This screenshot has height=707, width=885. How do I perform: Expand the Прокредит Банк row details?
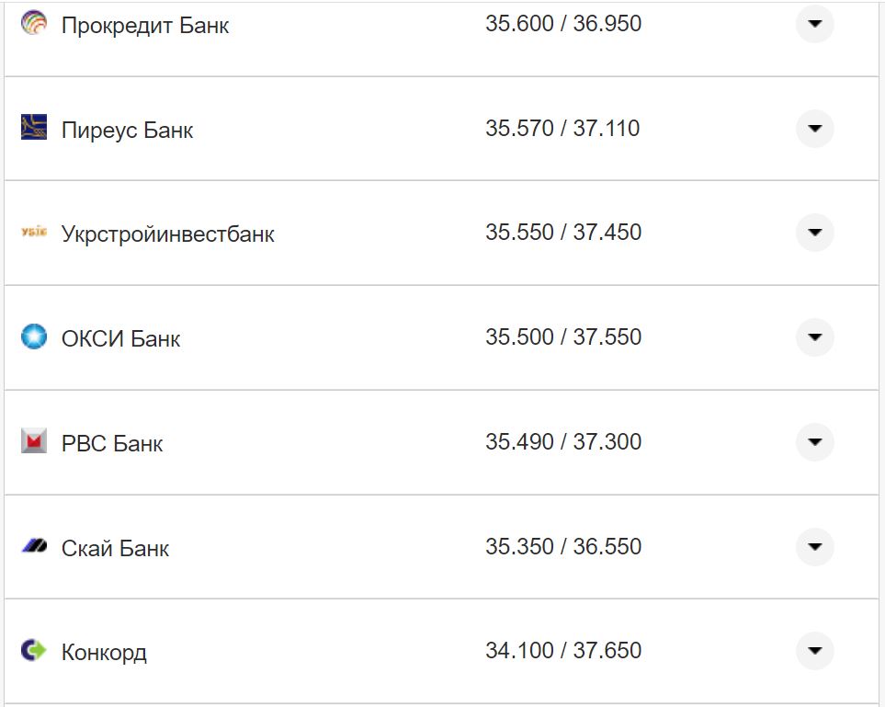click(814, 24)
